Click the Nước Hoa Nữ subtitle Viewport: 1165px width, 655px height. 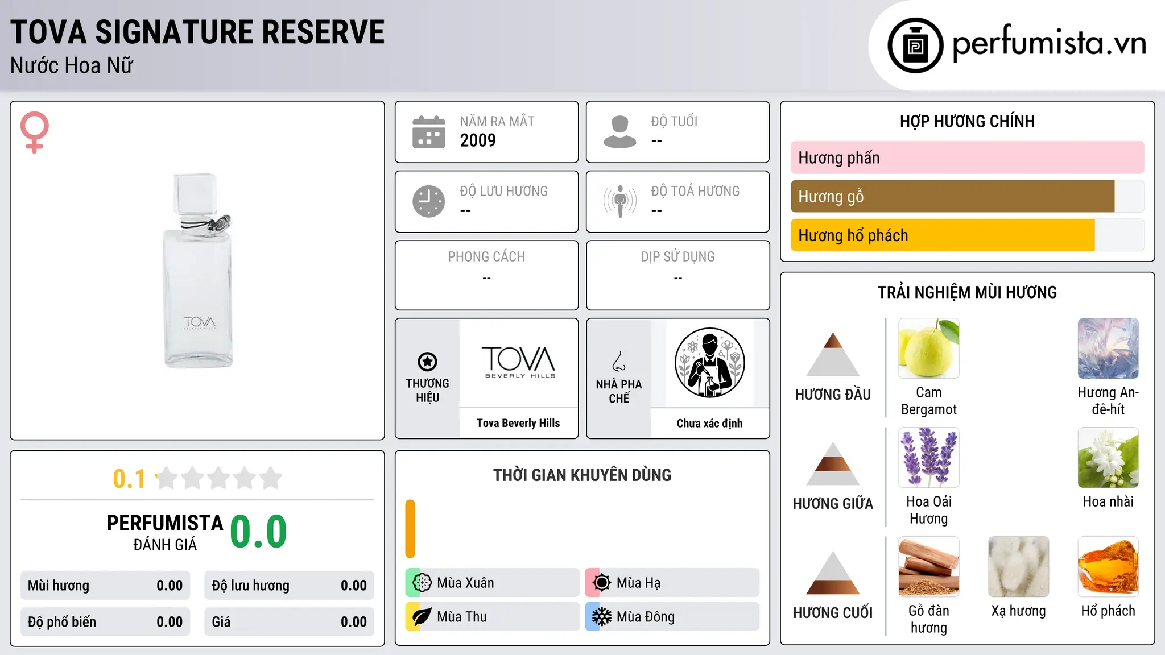[x=72, y=66]
